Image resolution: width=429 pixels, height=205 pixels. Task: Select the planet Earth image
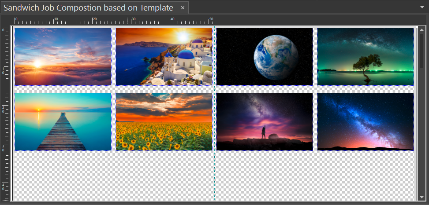point(265,57)
